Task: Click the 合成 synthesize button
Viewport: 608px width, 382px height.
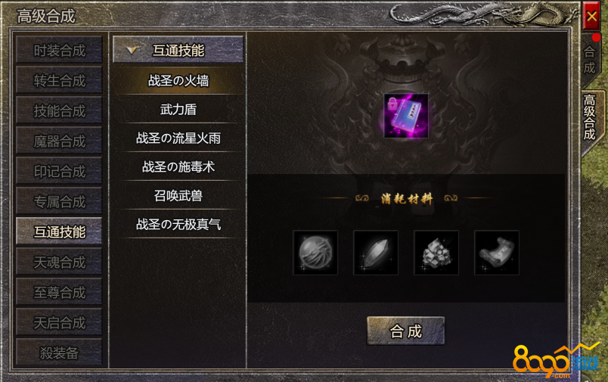Action: pyautogui.click(x=406, y=331)
